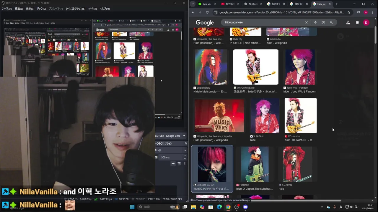Open MUSIC VERY shirt Wikipedia thumbnail

(219, 116)
